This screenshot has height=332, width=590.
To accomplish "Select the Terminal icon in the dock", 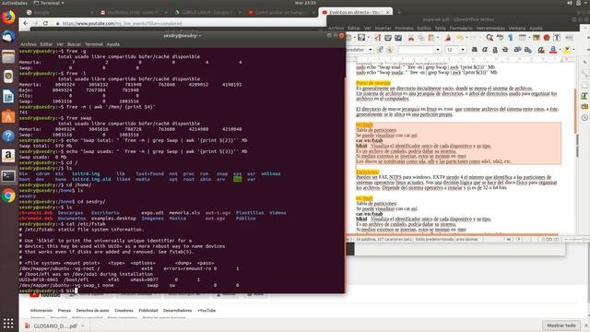I will click(8, 176).
